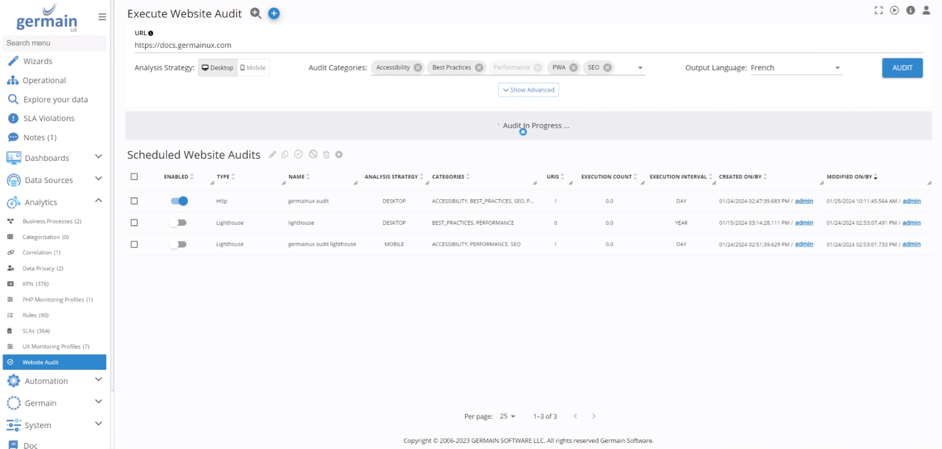The image size is (942, 449).
Task: Open the Per page count dropdown
Action: pyautogui.click(x=507, y=416)
